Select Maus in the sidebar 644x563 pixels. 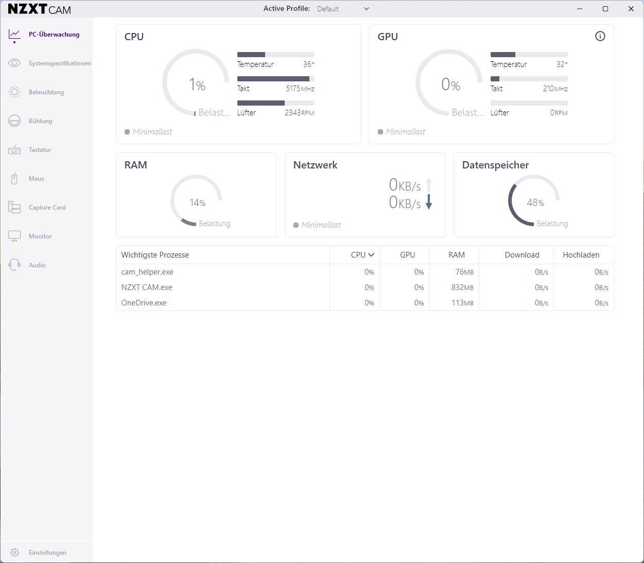37,179
